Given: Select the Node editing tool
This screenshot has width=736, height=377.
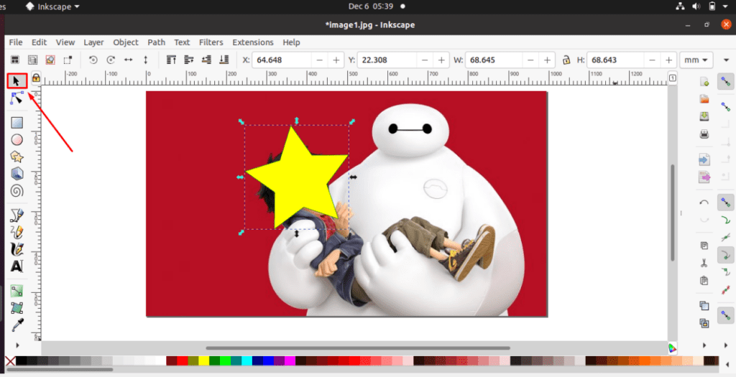Looking at the screenshot, I should (17, 98).
